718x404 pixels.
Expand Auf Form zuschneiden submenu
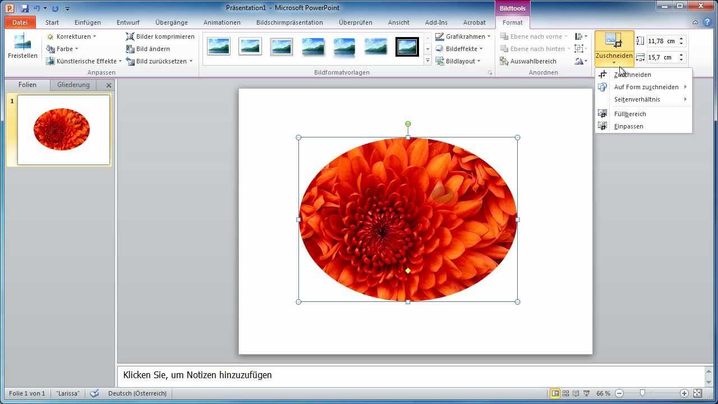click(646, 87)
